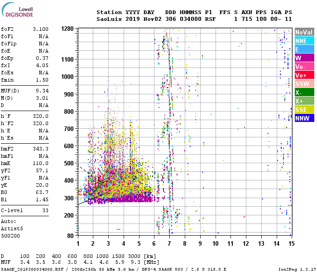Select the purple W legend entry
This screenshot has width=317, height=272.
pyautogui.click(x=304, y=58)
